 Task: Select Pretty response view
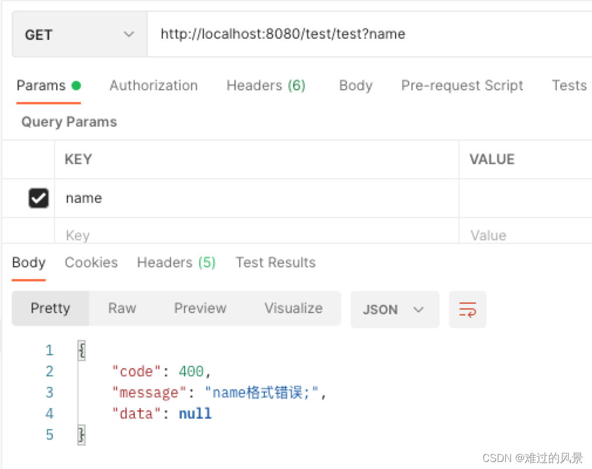pos(50,308)
